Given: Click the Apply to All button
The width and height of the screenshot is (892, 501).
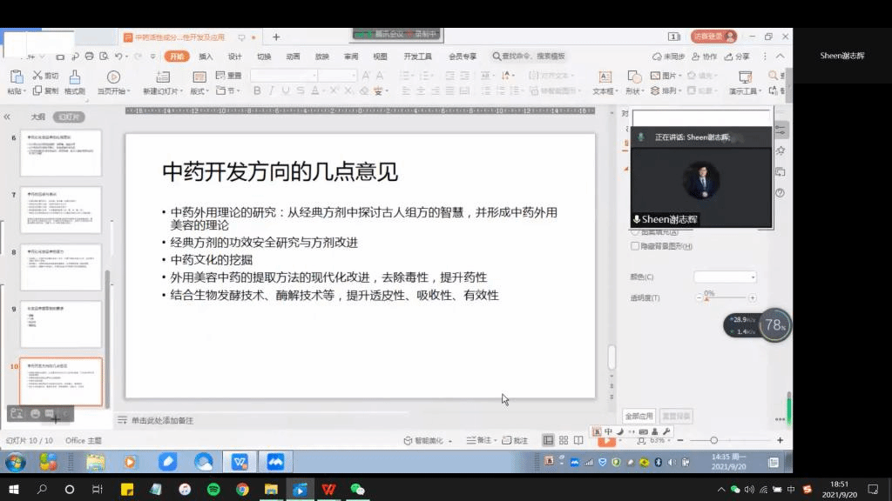Looking at the screenshot, I should coord(639,416).
